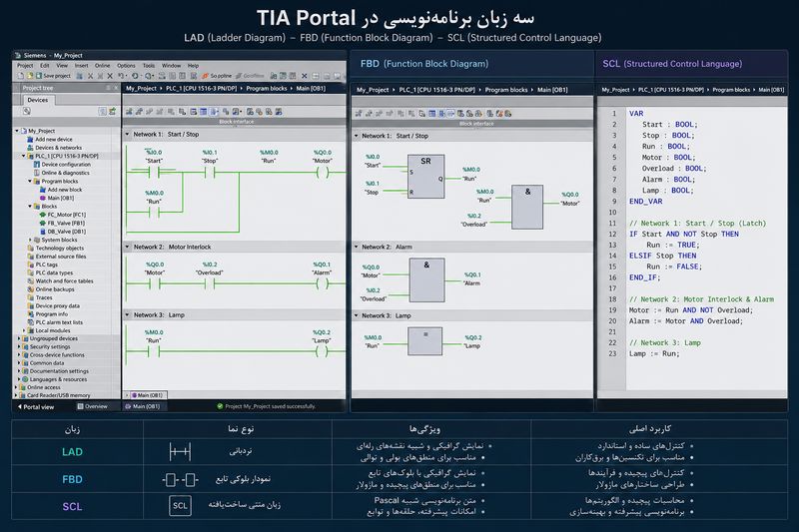Open the Online menu
The width and height of the screenshot is (799, 532).
[103, 66]
